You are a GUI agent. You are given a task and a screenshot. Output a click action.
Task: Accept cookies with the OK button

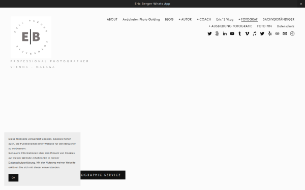[13, 178]
